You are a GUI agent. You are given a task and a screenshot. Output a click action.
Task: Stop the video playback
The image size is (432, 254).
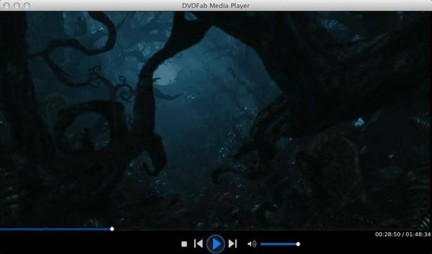point(185,244)
